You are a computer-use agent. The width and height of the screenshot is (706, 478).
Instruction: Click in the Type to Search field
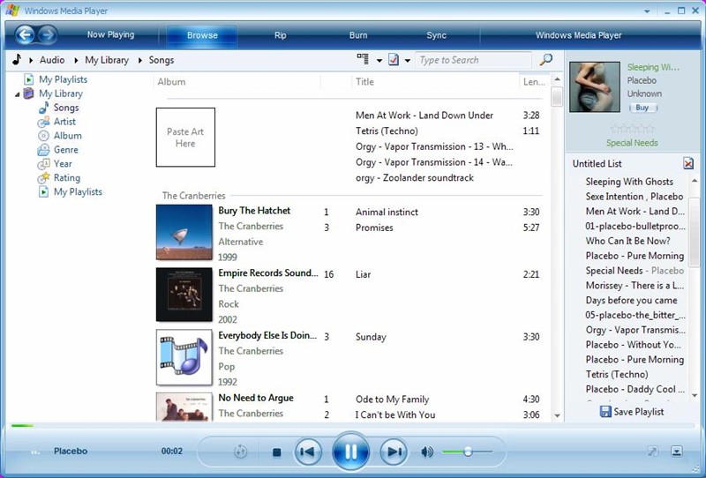point(473,60)
